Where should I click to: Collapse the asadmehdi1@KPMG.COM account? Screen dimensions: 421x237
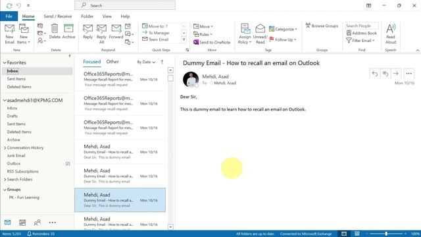point(5,100)
